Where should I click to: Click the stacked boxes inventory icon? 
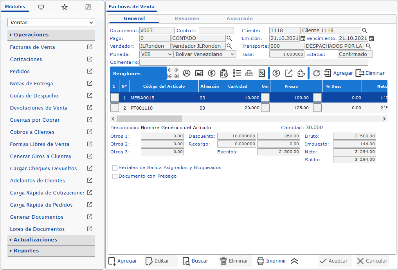(249, 73)
